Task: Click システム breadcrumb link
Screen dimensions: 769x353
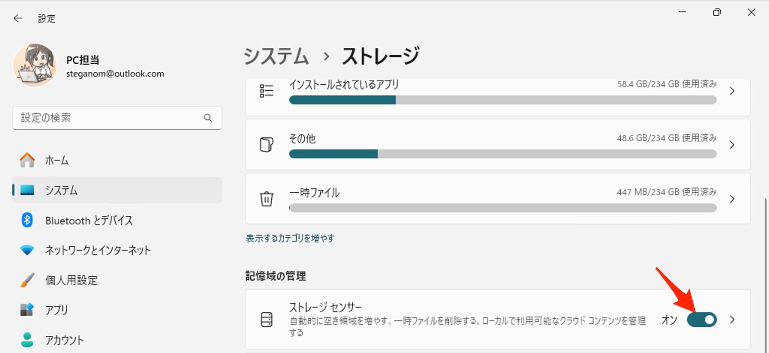Action: (276, 56)
